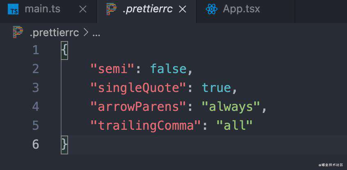Viewport: 347px width, 170px height.
Task: Close the .prettierrc tab
Action: pyautogui.click(x=183, y=9)
